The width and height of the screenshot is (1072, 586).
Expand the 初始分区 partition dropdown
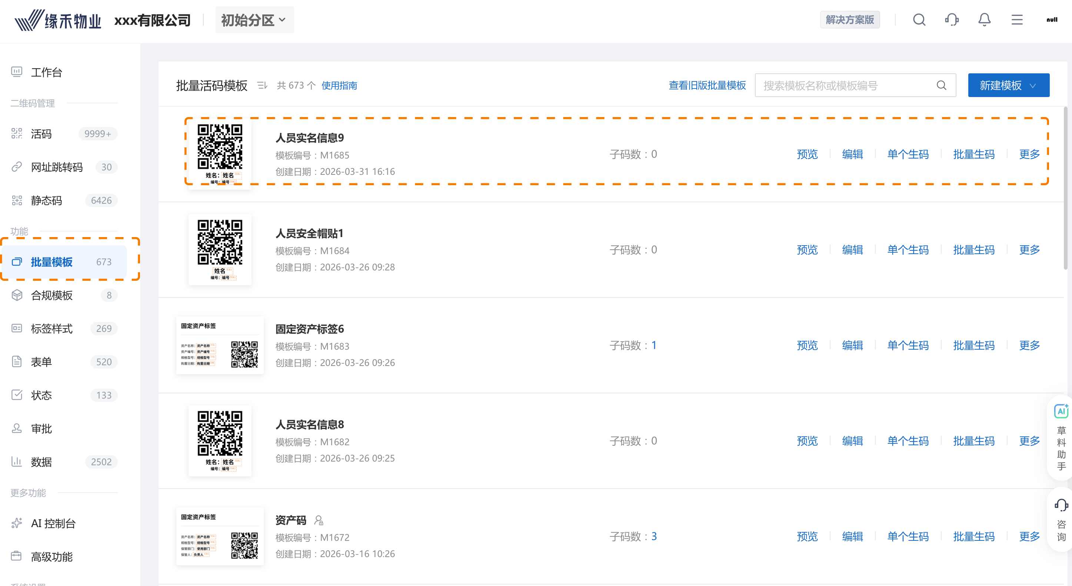click(254, 20)
